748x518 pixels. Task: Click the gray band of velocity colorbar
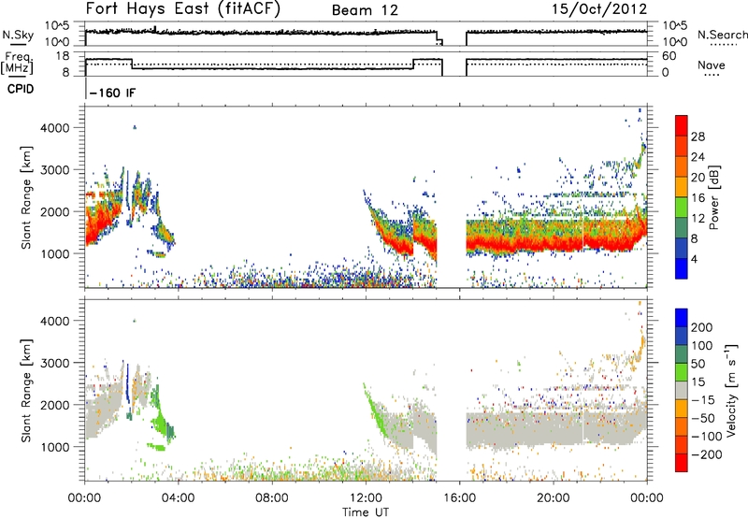(x=682, y=390)
